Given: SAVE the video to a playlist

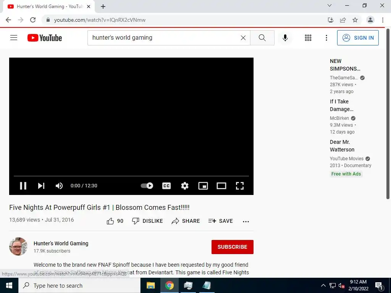Looking at the screenshot, I should (x=221, y=221).
